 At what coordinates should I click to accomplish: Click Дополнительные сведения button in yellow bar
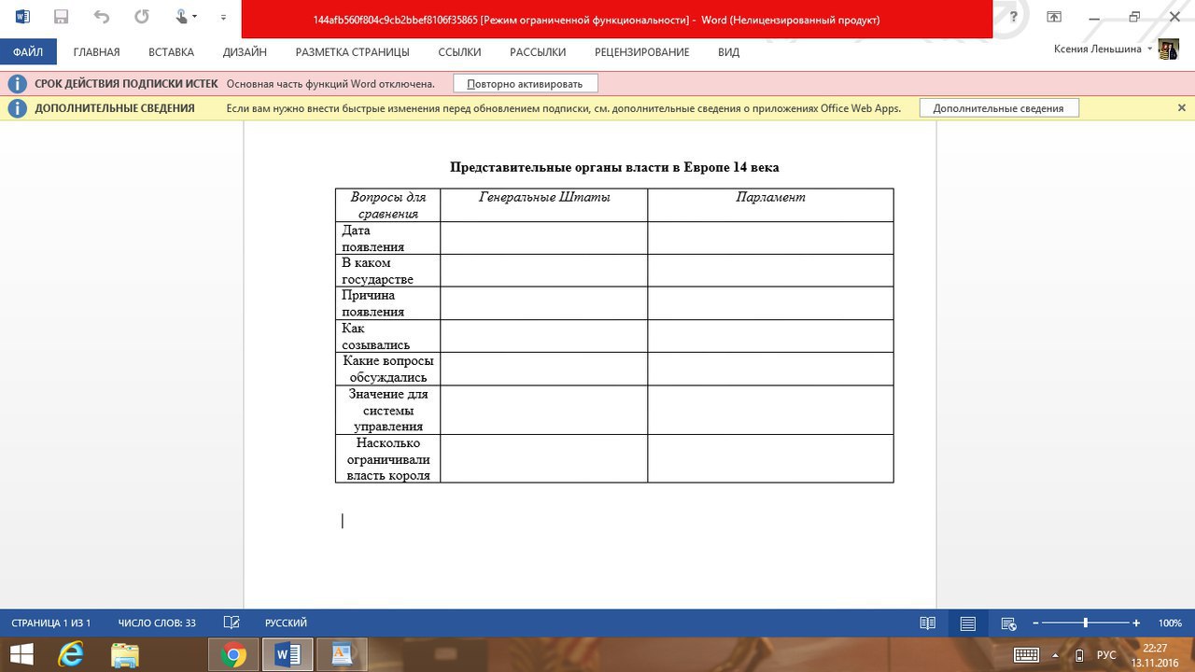[x=998, y=108]
